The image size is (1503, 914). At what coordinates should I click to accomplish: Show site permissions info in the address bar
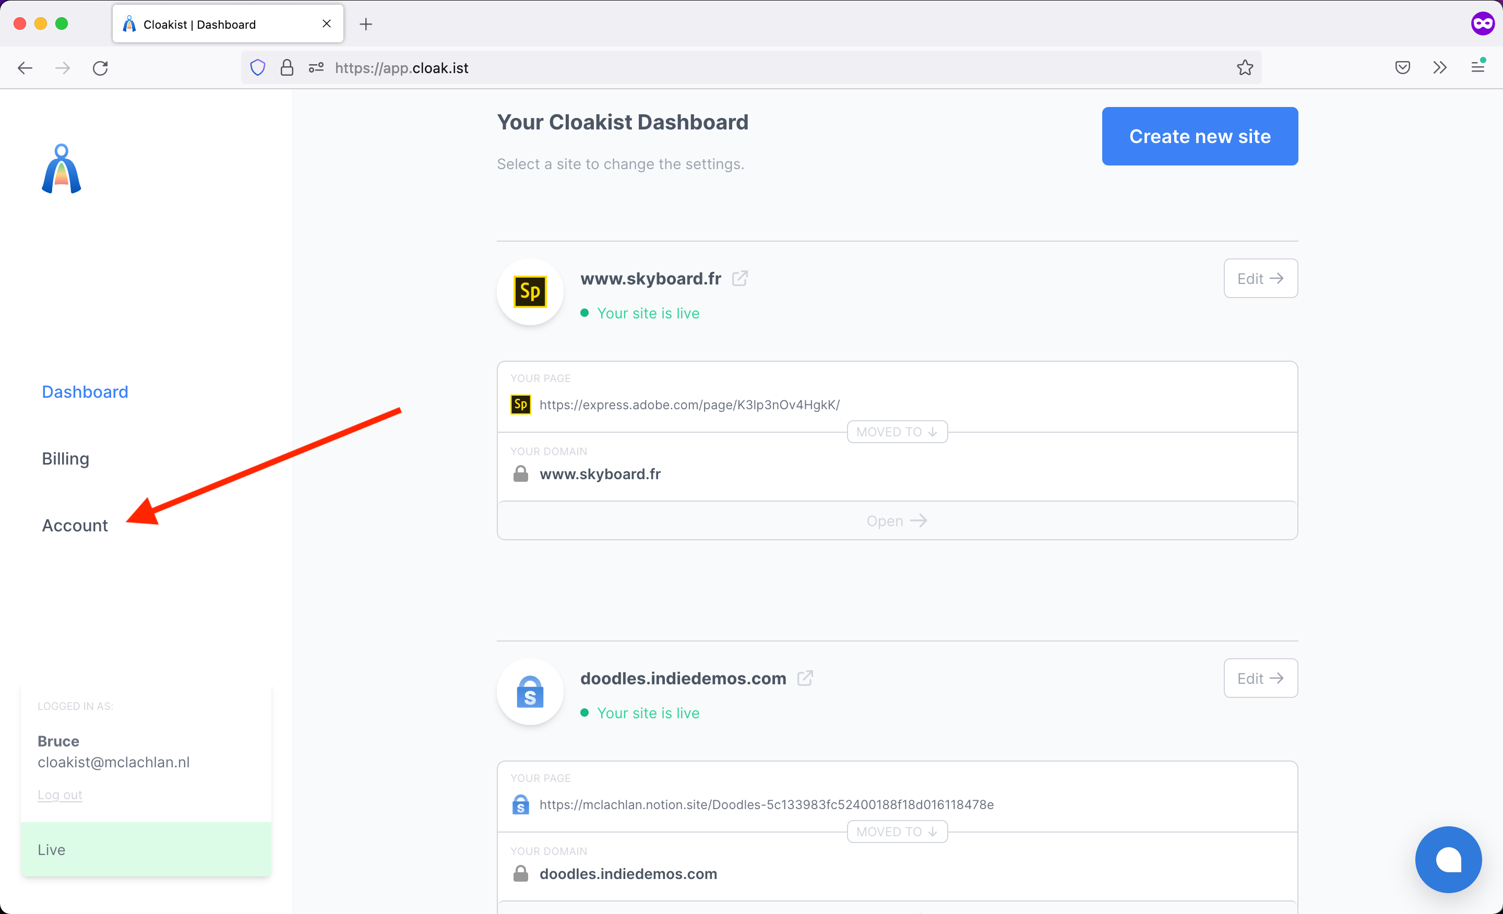click(x=316, y=68)
